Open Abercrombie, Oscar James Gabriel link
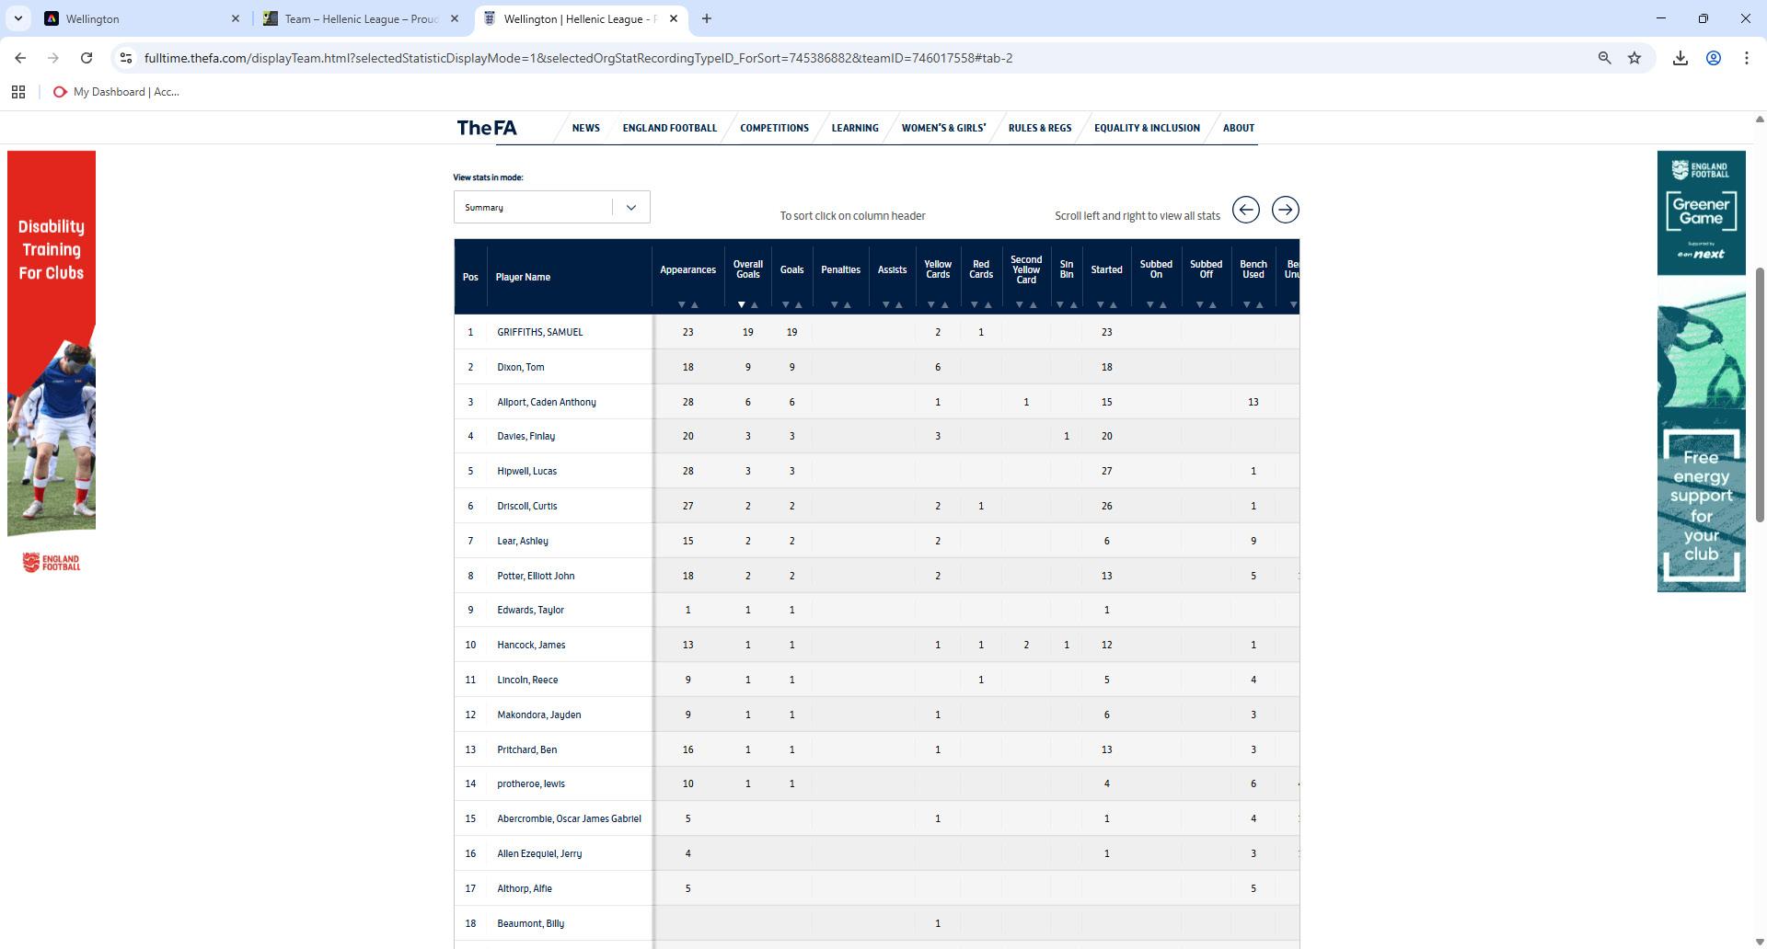The height and width of the screenshot is (949, 1767). pos(569,818)
